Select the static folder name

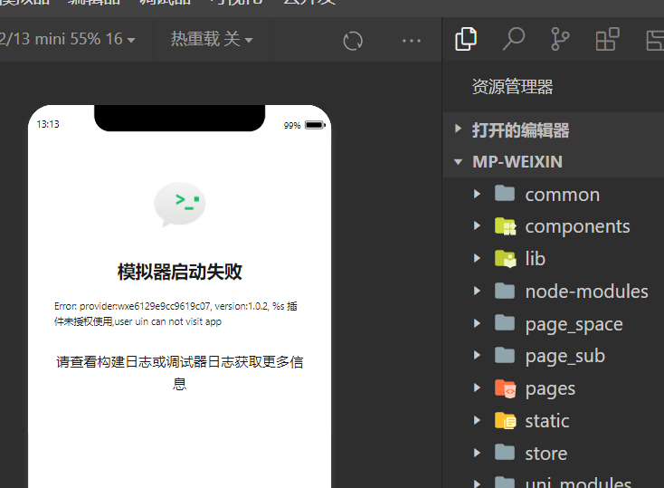[547, 421]
